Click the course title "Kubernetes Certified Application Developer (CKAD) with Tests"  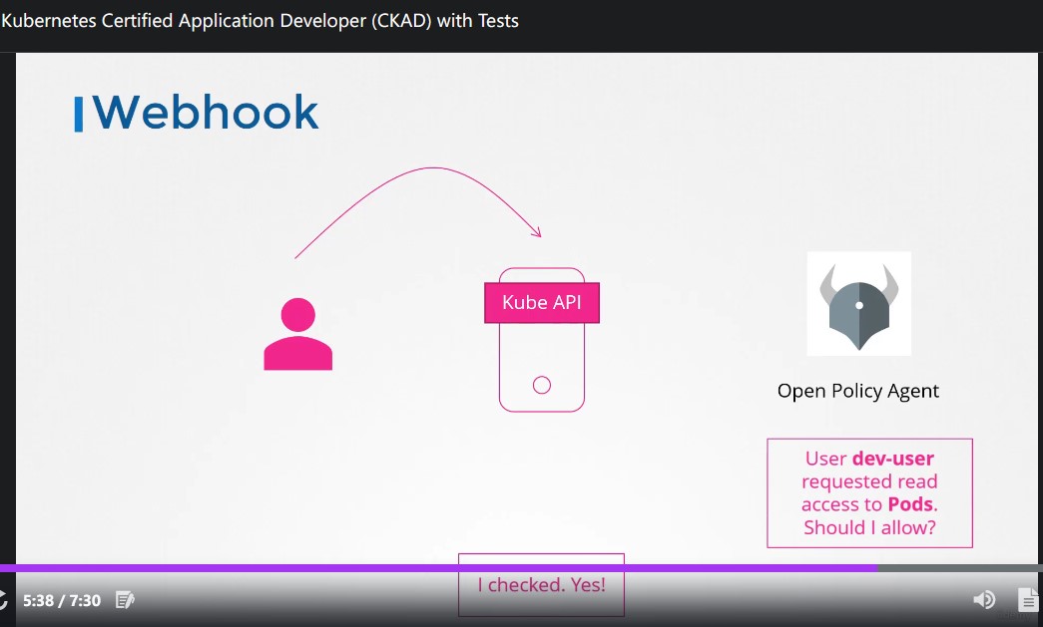[x=260, y=21]
